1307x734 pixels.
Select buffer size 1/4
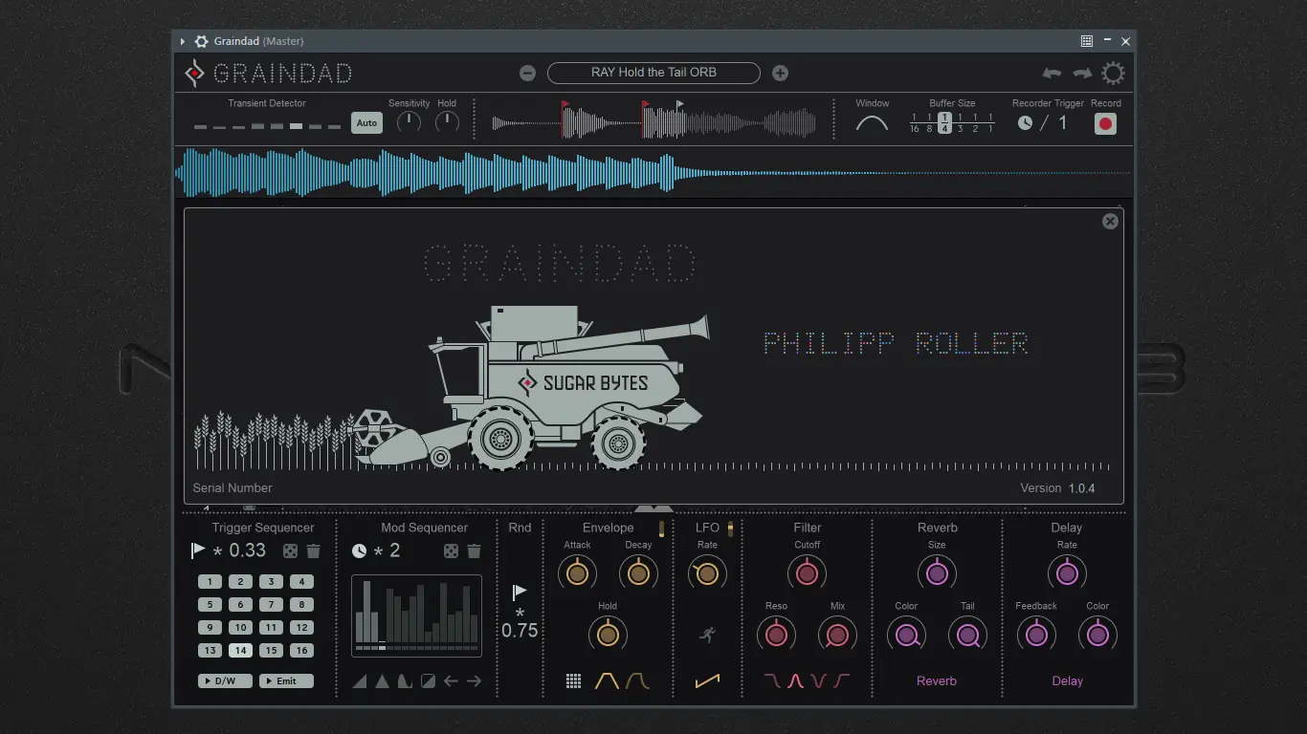point(944,122)
